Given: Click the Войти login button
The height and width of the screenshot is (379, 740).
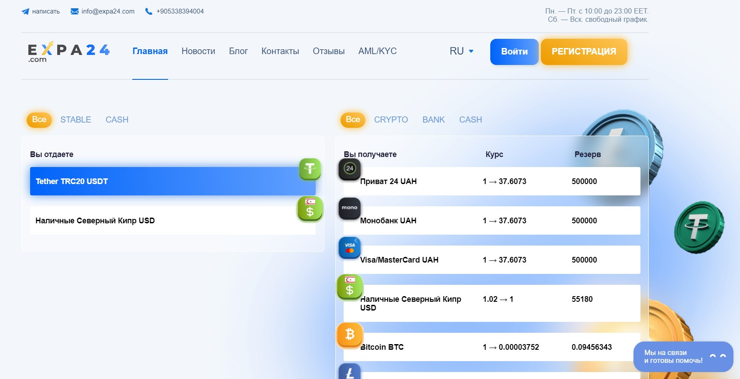Looking at the screenshot, I should point(514,52).
